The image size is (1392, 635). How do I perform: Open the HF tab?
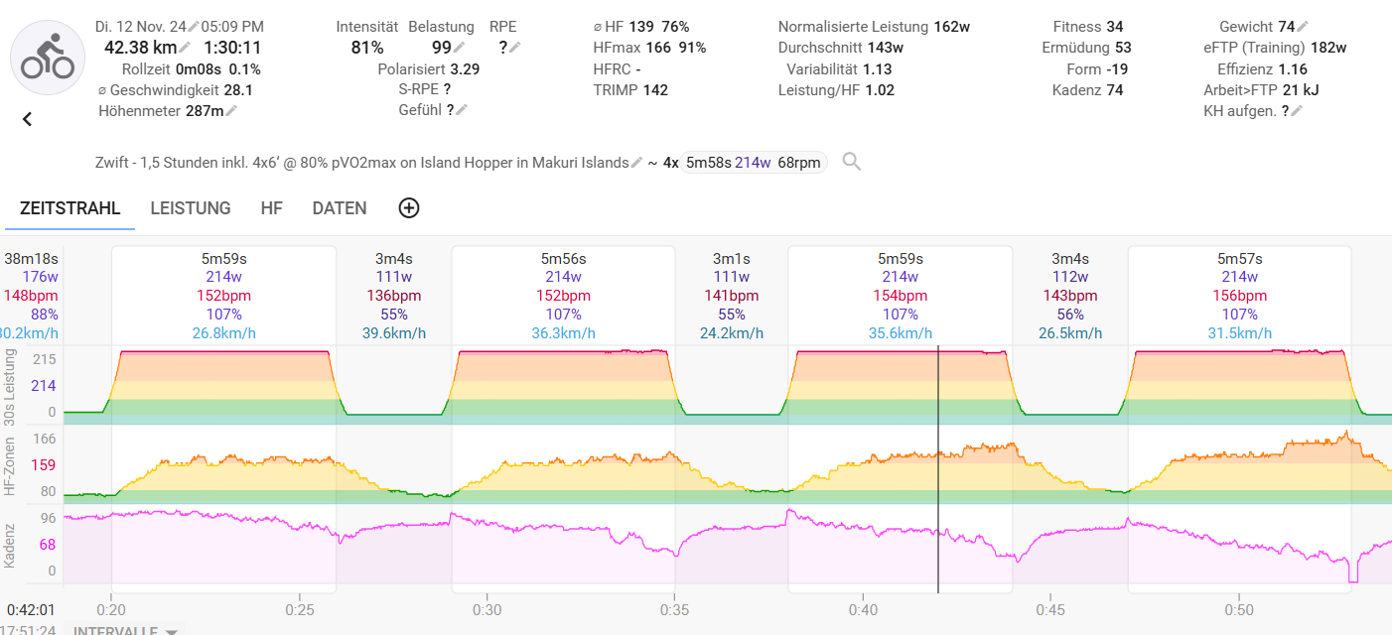[271, 208]
